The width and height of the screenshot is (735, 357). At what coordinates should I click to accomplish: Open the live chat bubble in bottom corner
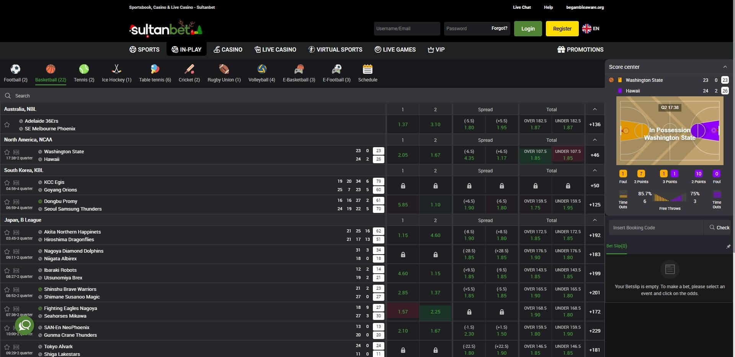24,325
